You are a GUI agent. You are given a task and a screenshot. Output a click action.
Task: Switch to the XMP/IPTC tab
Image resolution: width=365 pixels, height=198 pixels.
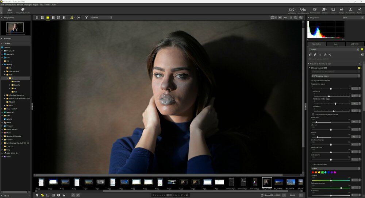[355, 44]
